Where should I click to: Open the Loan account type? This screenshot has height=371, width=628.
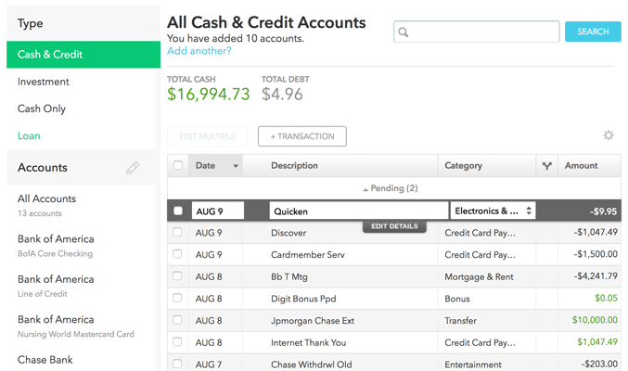point(29,135)
